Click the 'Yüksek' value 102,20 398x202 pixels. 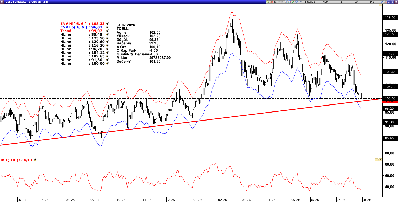click(155, 36)
